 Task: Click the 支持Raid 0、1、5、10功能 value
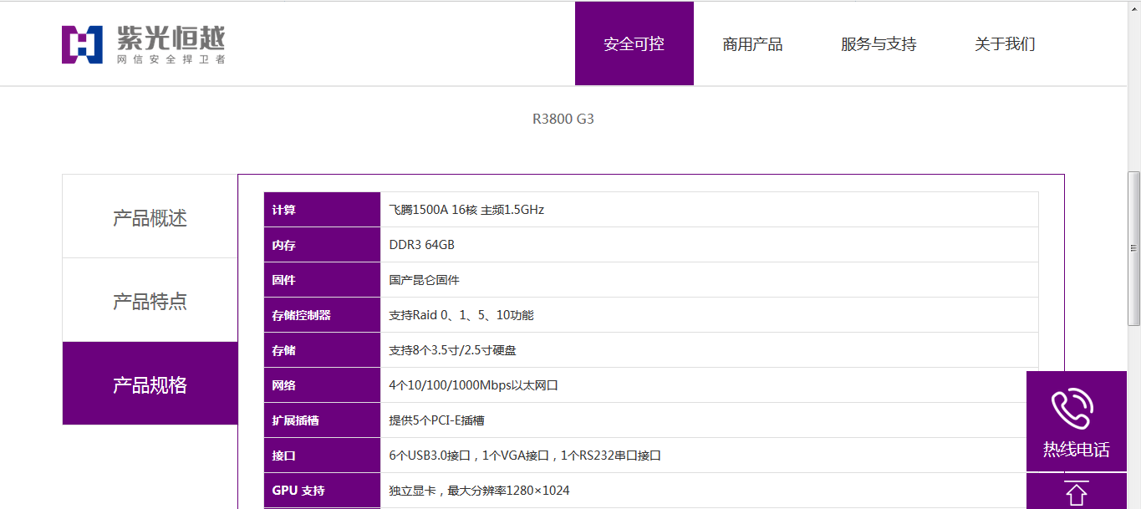(x=461, y=315)
